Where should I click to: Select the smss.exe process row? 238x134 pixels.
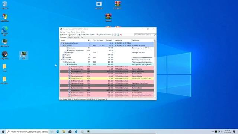(x=107, y=48)
